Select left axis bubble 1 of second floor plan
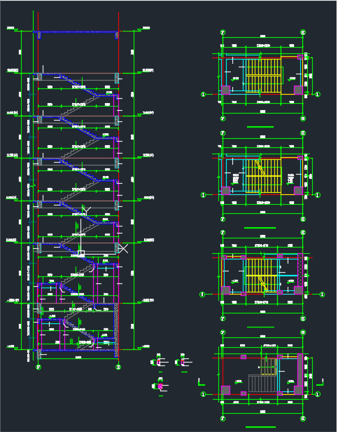The image size is (338, 432). tap(203, 195)
